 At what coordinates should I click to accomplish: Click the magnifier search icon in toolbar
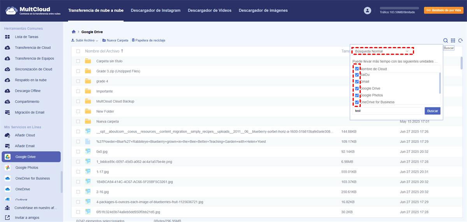[446, 40]
